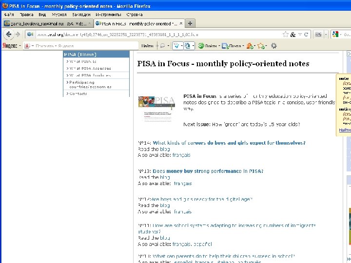Viewport: 351px width, 263px height.
Task: Open the Файл menu
Action: coord(9,15)
